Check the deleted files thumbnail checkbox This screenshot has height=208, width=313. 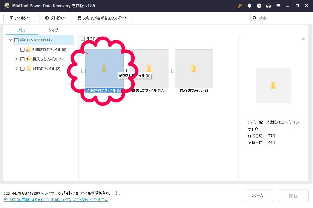(x=83, y=71)
